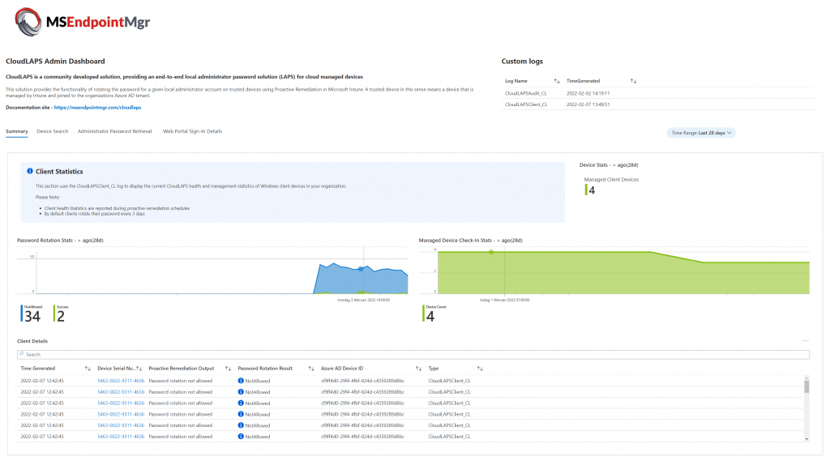This screenshot has width=830, height=461.
Task: Click the Device Count 4 legend tile
Action: click(434, 314)
